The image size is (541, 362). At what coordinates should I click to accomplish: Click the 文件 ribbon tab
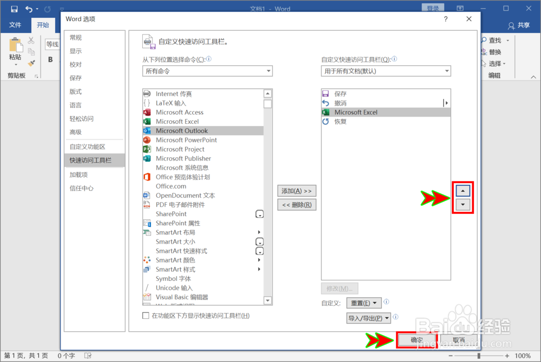pos(15,25)
